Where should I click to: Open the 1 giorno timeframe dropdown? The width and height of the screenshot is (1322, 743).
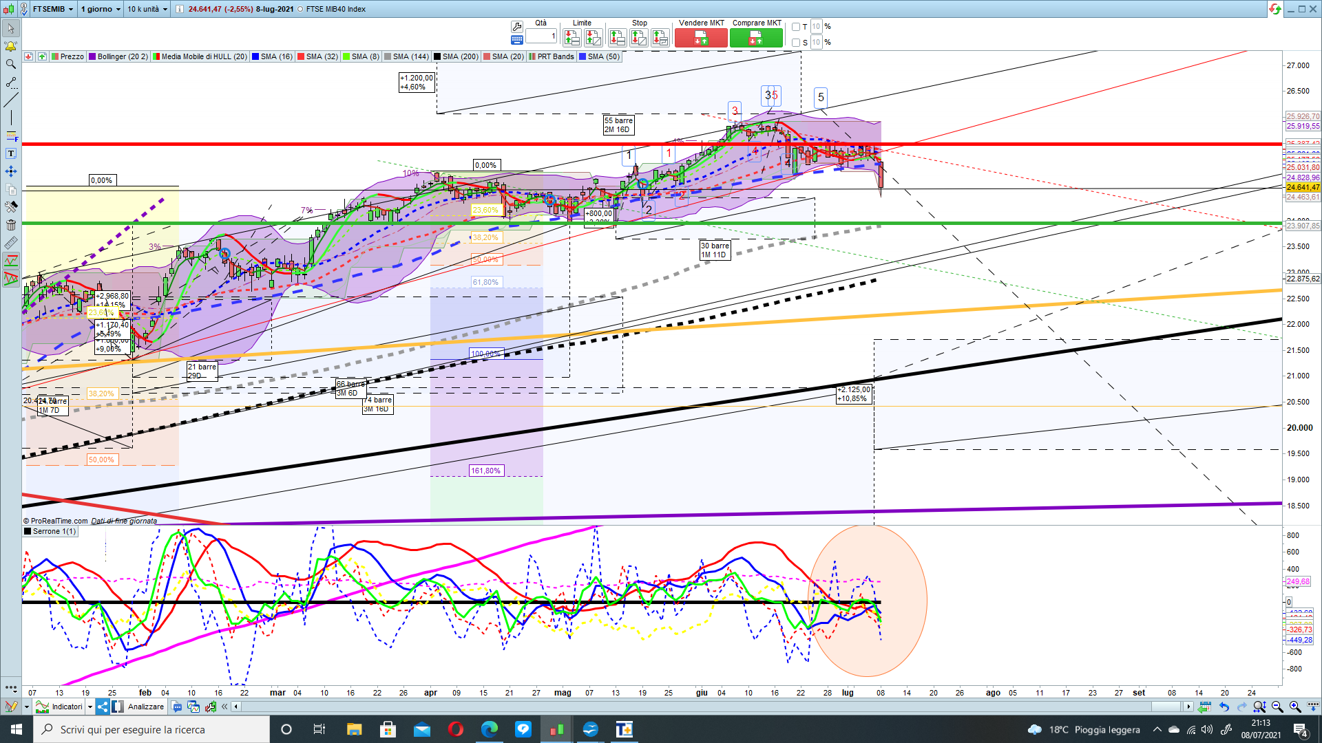[101, 9]
